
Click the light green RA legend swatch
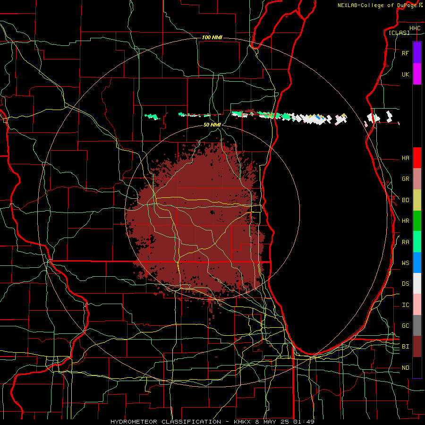[x=417, y=242]
